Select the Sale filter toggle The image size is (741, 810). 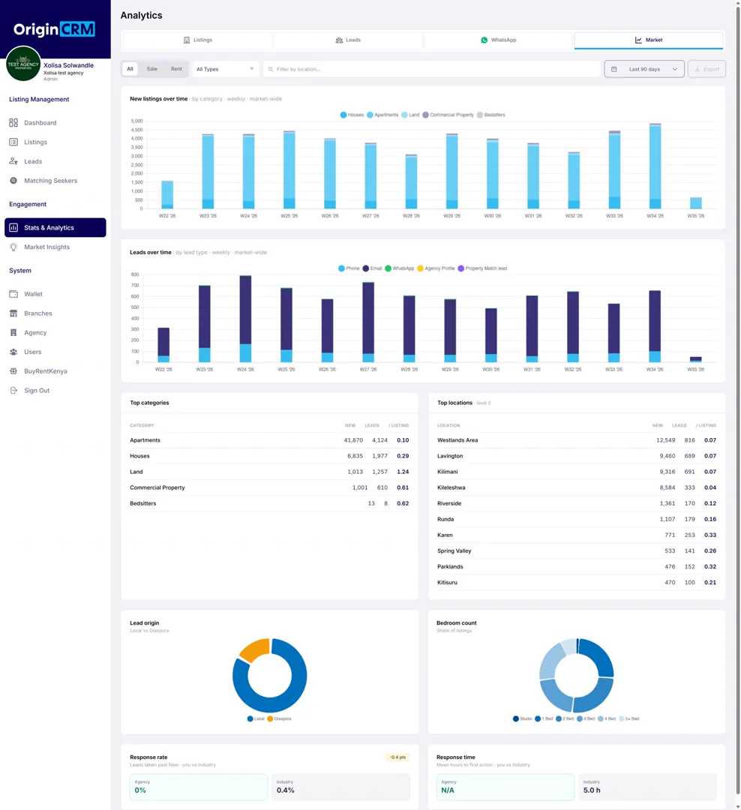tap(152, 69)
